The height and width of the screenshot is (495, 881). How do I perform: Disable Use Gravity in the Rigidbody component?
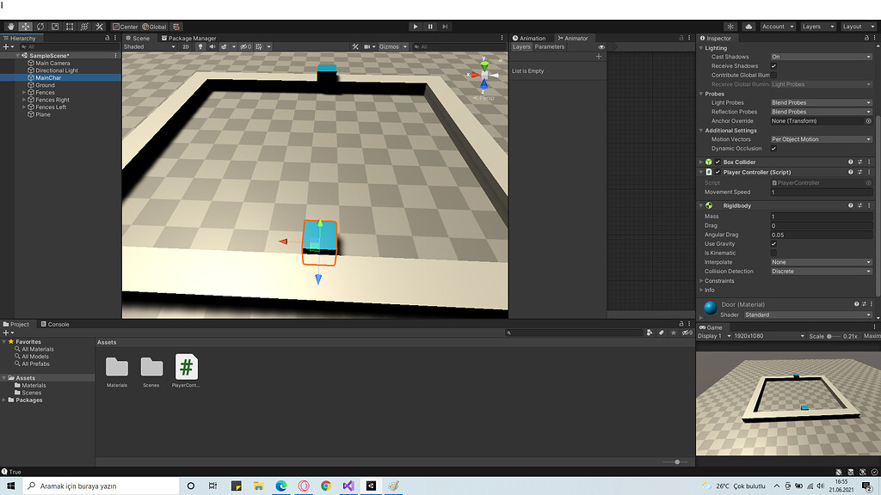[x=774, y=244]
